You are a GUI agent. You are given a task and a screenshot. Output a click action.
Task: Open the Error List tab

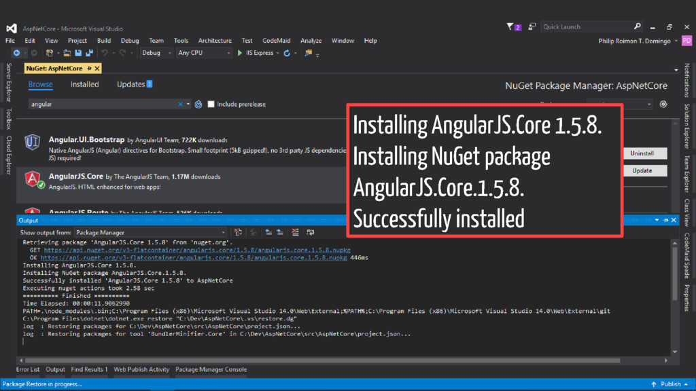pos(28,369)
